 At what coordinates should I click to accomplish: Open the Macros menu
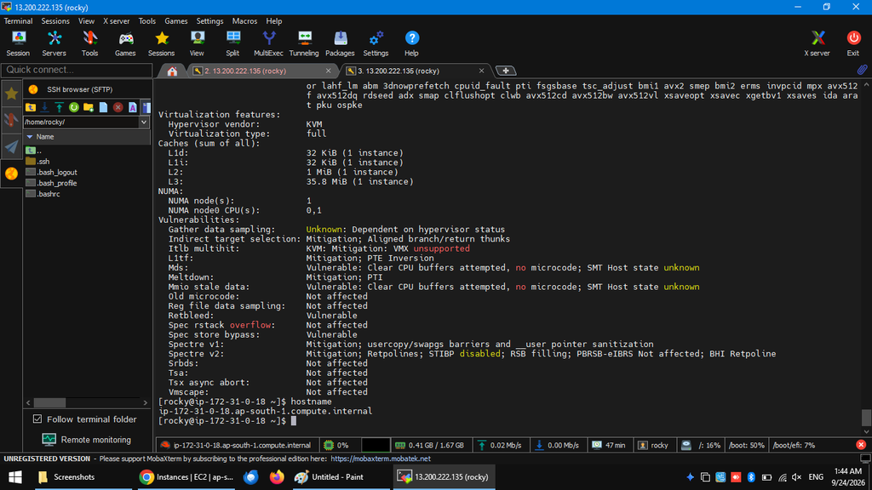click(x=244, y=21)
